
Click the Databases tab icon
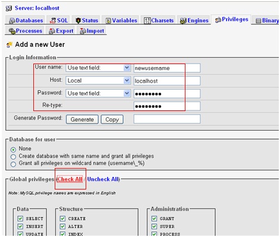[12, 21]
